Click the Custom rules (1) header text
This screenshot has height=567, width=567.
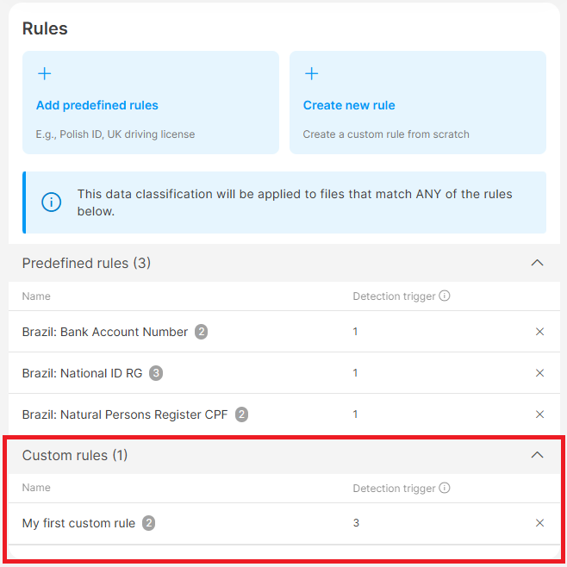point(75,455)
